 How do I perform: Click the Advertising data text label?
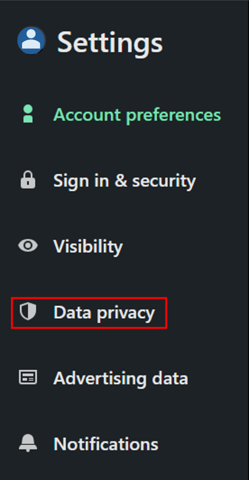point(121,378)
